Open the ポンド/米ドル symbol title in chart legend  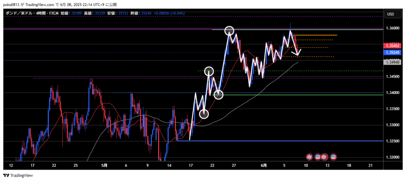click(16, 13)
